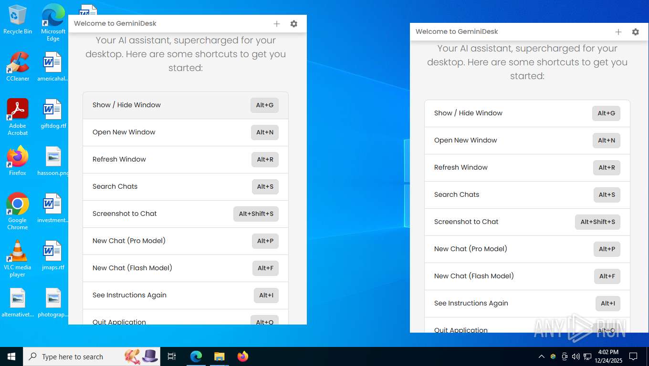Launch Edge from the taskbar
This screenshot has height=366, width=649.
pyautogui.click(x=196, y=356)
